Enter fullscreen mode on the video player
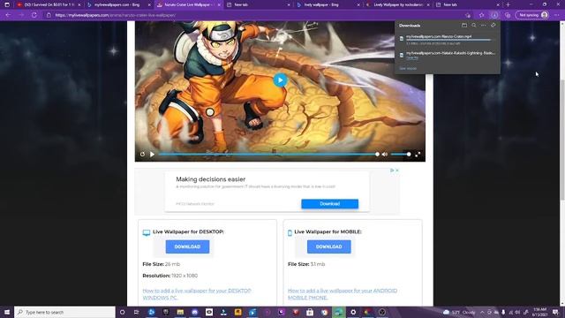Image resolution: width=565 pixels, height=318 pixels. coord(418,155)
